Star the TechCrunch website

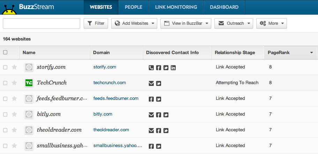pyautogui.click(x=14, y=83)
